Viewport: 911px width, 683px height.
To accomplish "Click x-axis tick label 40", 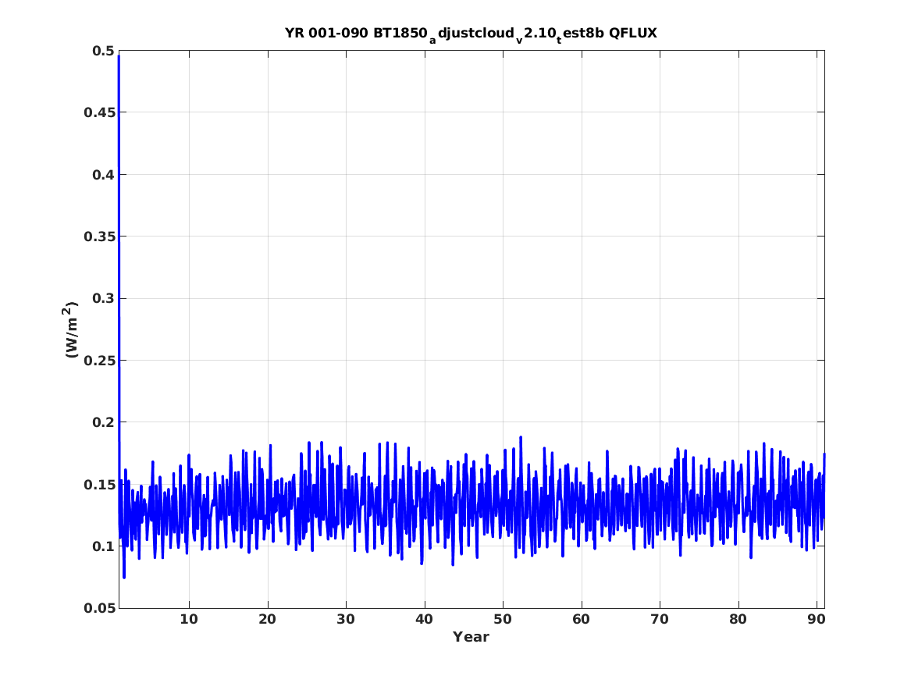I will click(x=424, y=619).
